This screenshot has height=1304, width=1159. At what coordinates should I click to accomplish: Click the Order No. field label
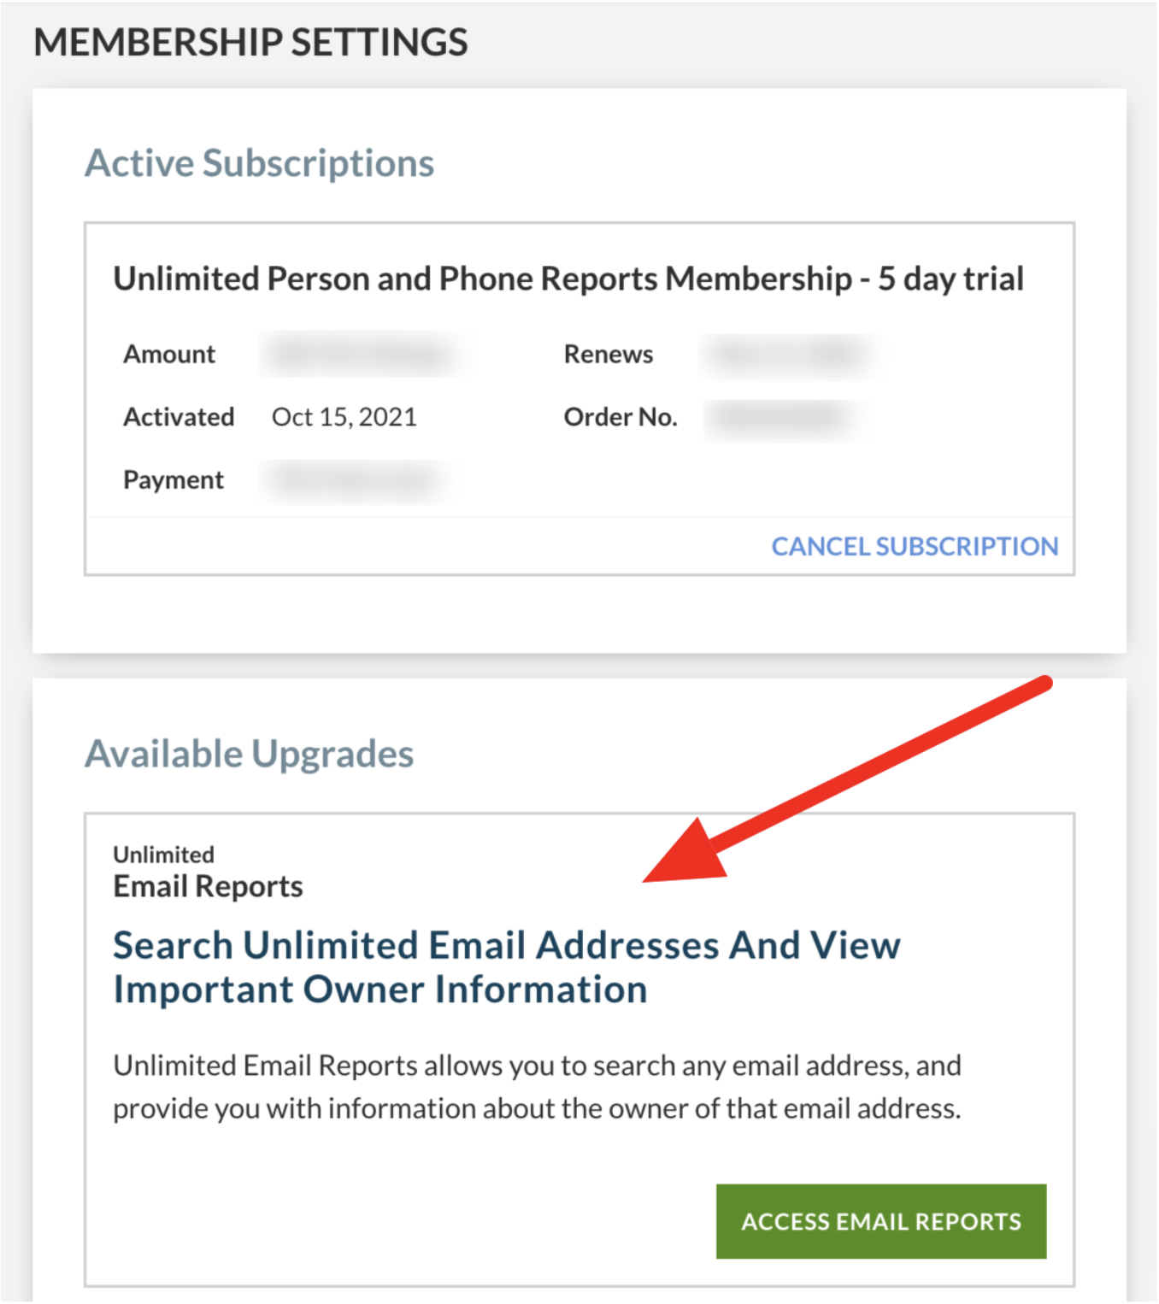coord(620,416)
